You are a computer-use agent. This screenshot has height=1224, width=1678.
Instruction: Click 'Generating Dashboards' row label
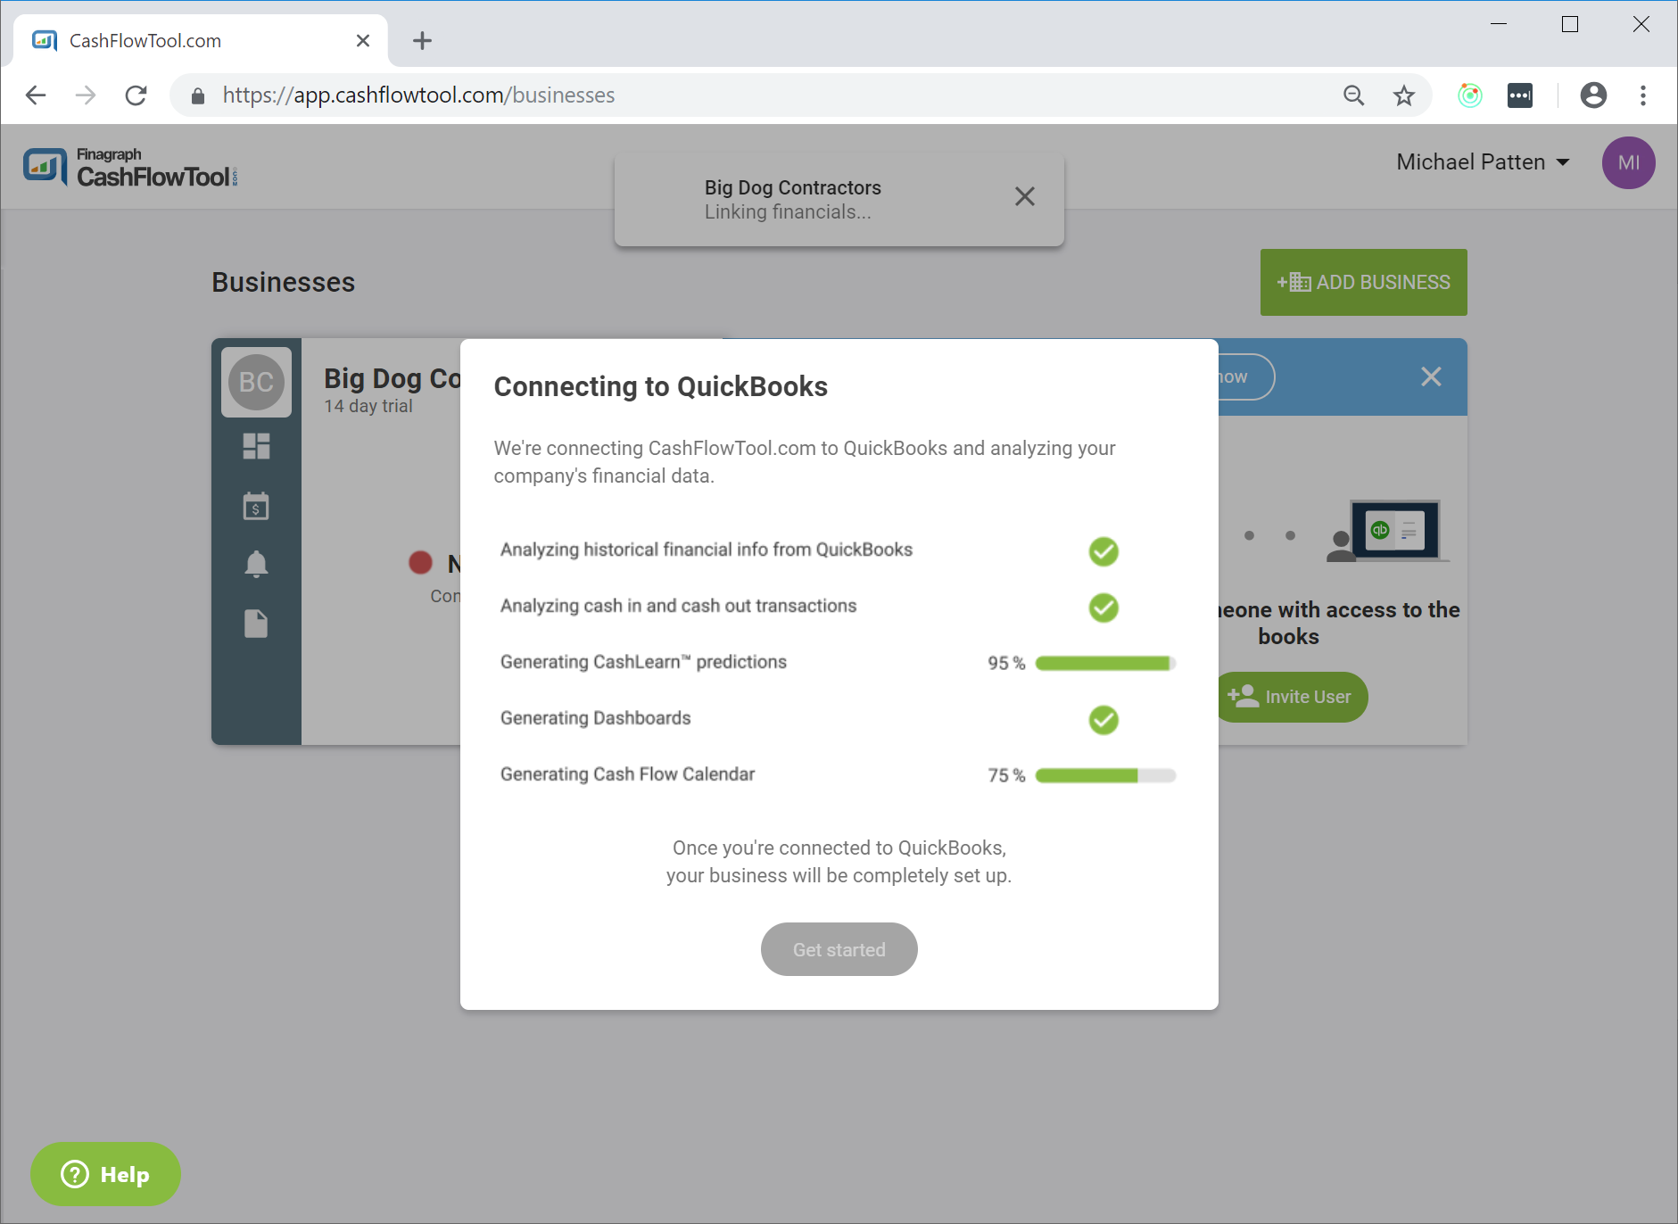596,718
